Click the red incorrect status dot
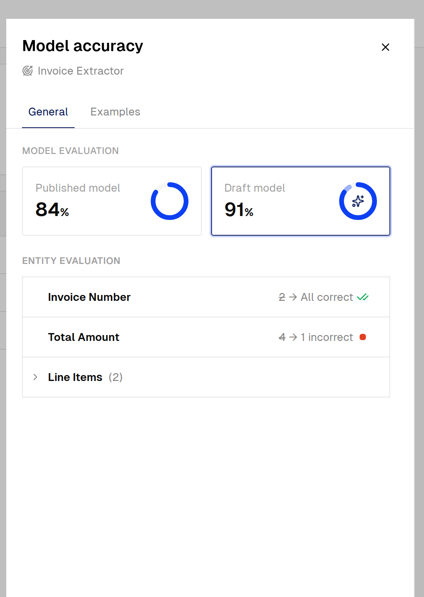The width and height of the screenshot is (424, 597). 363,337
